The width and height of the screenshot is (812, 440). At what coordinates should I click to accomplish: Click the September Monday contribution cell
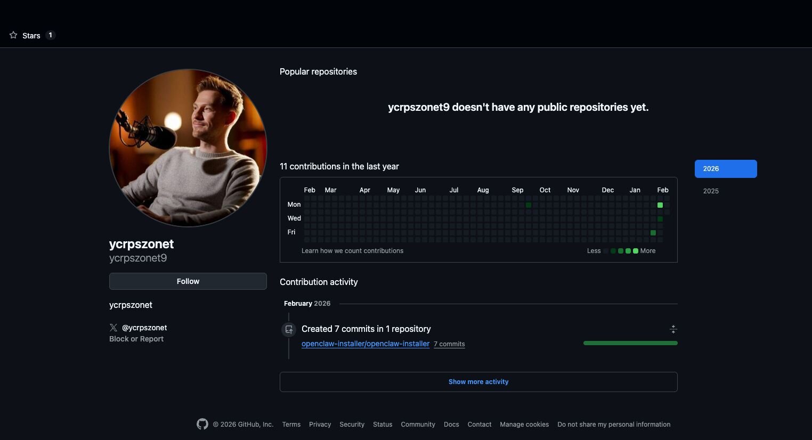529,205
